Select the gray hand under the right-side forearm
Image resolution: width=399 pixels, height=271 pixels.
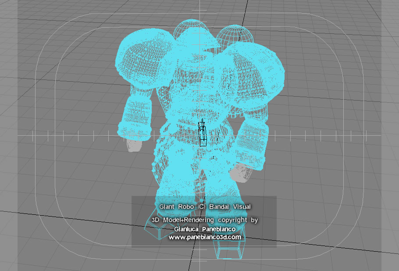241,173
